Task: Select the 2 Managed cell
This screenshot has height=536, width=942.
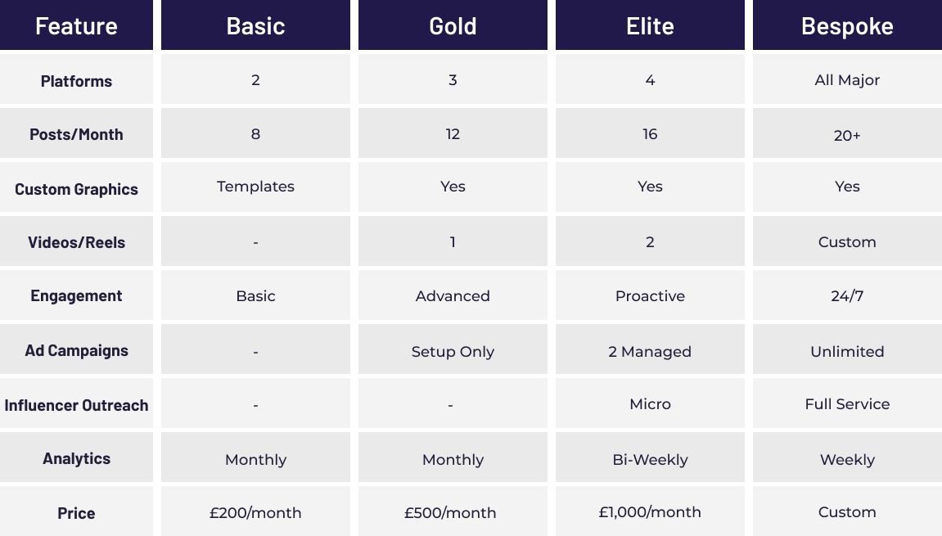Action: pyautogui.click(x=650, y=349)
